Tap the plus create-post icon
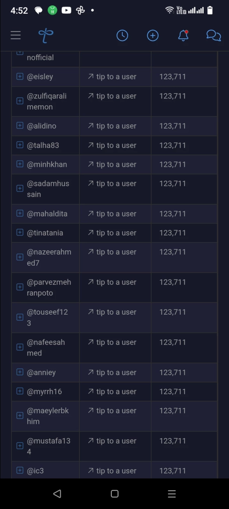Viewport: 229px width, 509px height. point(153,36)
